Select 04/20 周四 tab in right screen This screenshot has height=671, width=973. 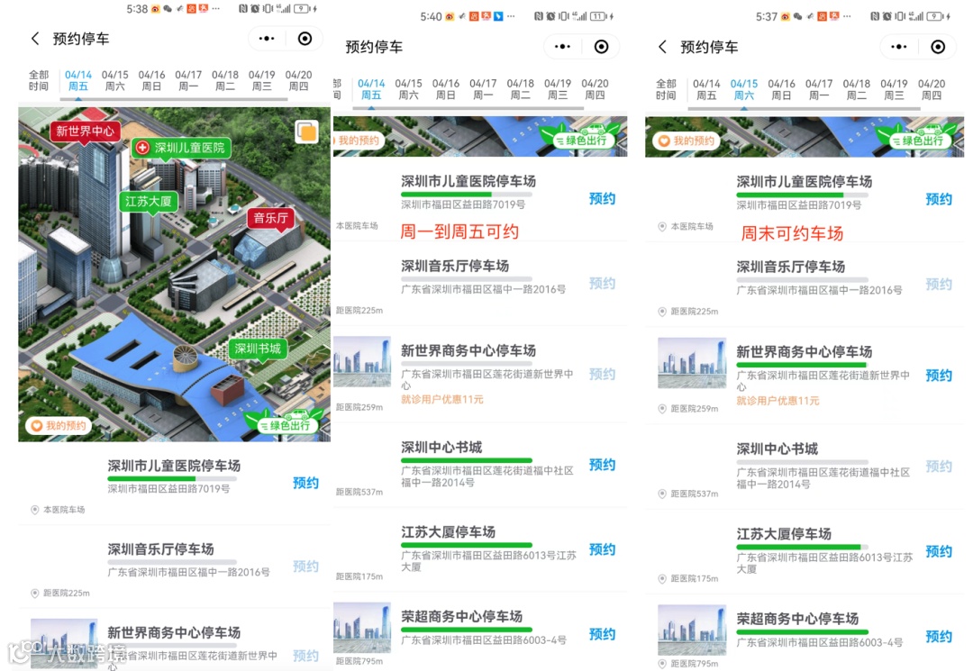[931, 90]
